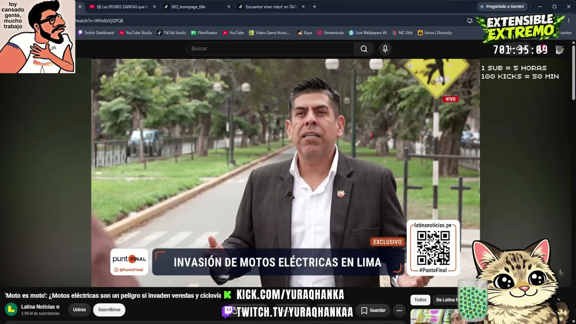Image resolution: width=576 pixels, height=324 pixels.
Task: Open the YouTube Studio bookmark
Action: pyautogui.click(x=135, y=33)
